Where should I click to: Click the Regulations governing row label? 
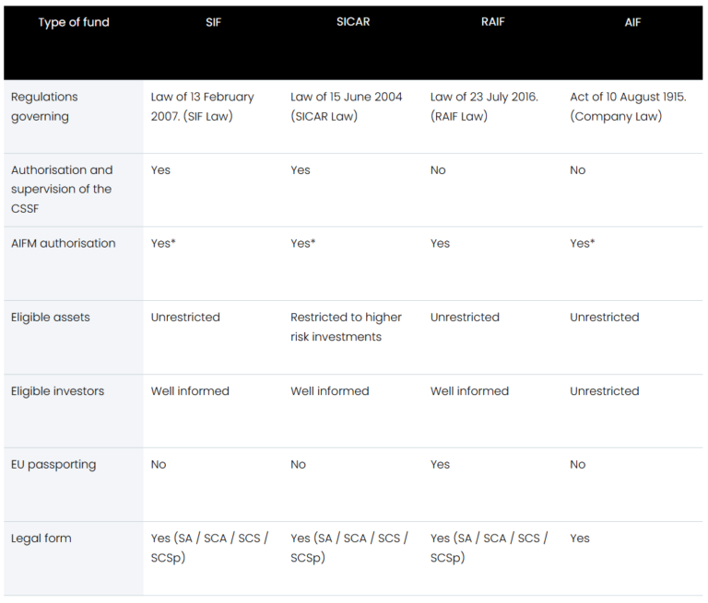[44, 107]
